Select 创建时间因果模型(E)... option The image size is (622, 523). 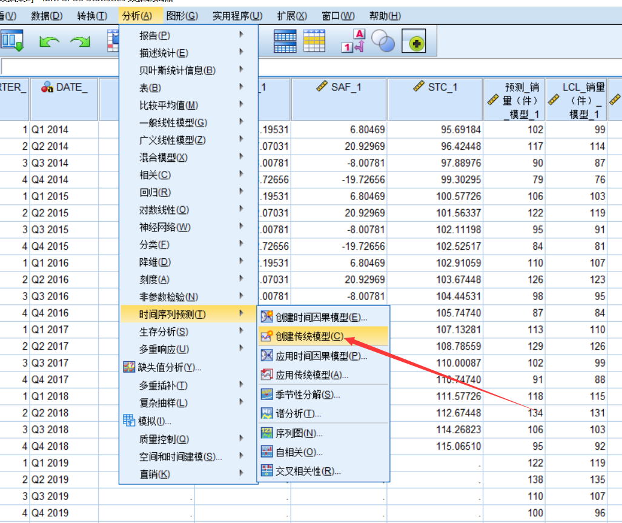click(x=323, y=317)
